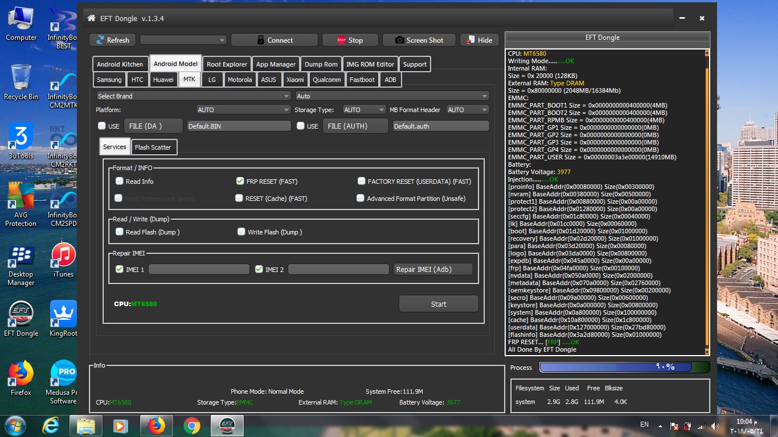Open the Platform AUTO dropdown
This screenshot has width=778, height=437.
243,110
